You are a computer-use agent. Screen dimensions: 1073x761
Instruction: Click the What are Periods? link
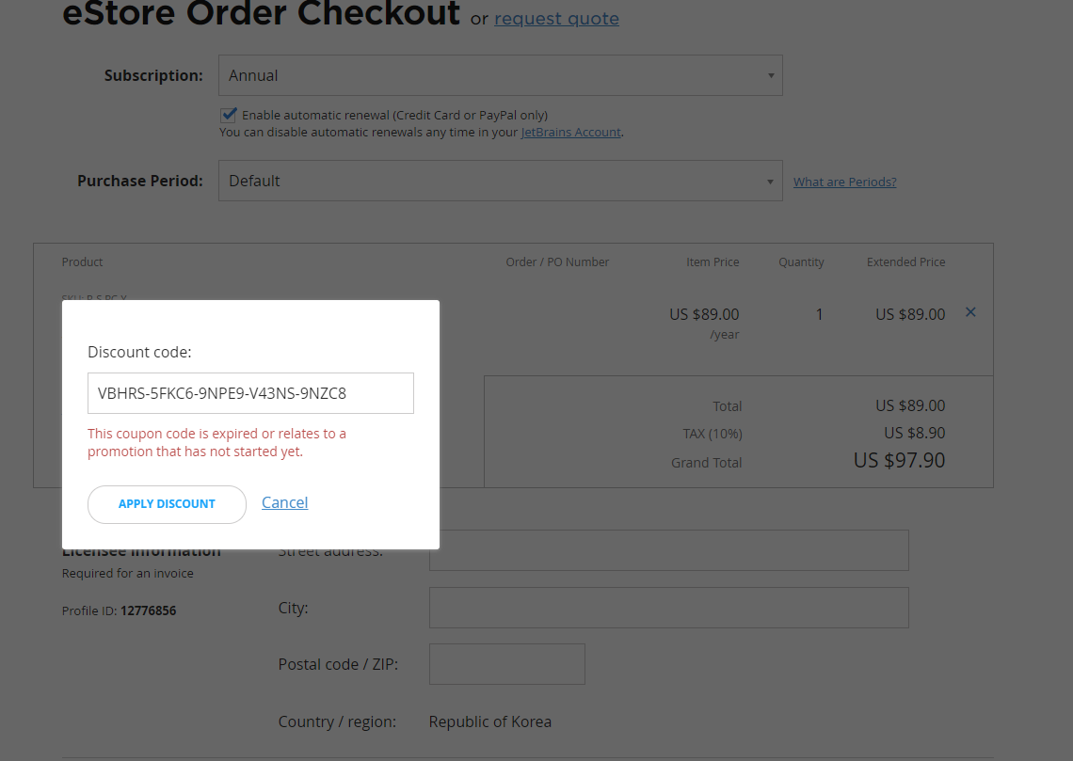click(x=844, y=182)
